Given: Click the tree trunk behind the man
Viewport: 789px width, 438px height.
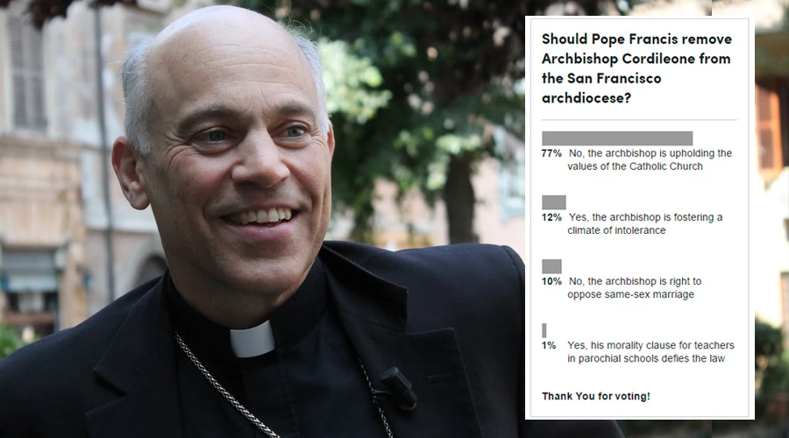Looking at the screenshot, I should [x=460, y=201].
